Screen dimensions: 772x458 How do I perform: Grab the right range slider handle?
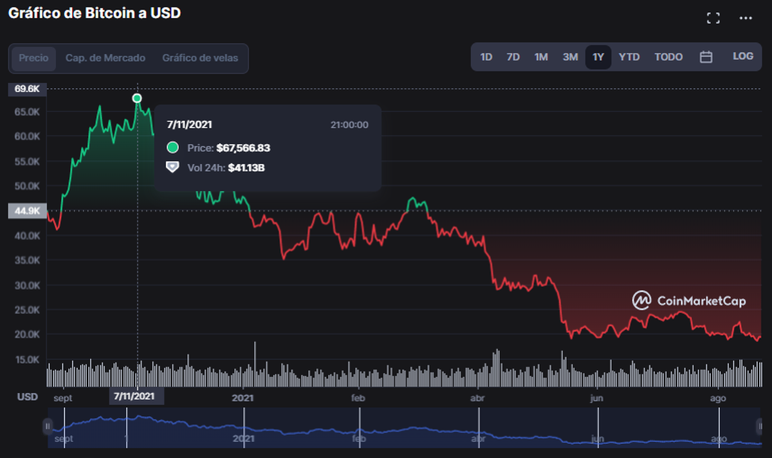760,426
